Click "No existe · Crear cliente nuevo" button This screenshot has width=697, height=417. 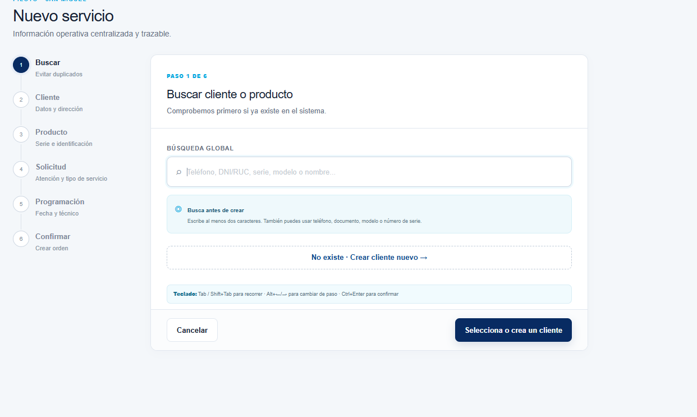369,258
